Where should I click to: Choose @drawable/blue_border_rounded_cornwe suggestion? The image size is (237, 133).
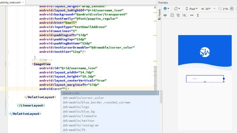coord(110,102)
